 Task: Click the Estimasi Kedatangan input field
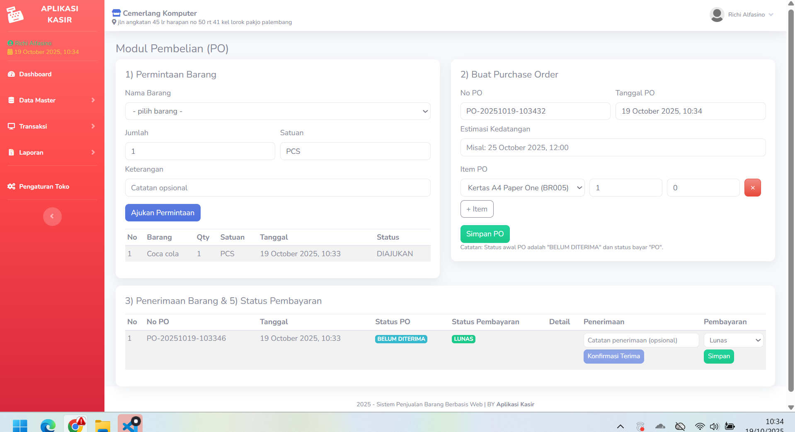tap(613, 148)
